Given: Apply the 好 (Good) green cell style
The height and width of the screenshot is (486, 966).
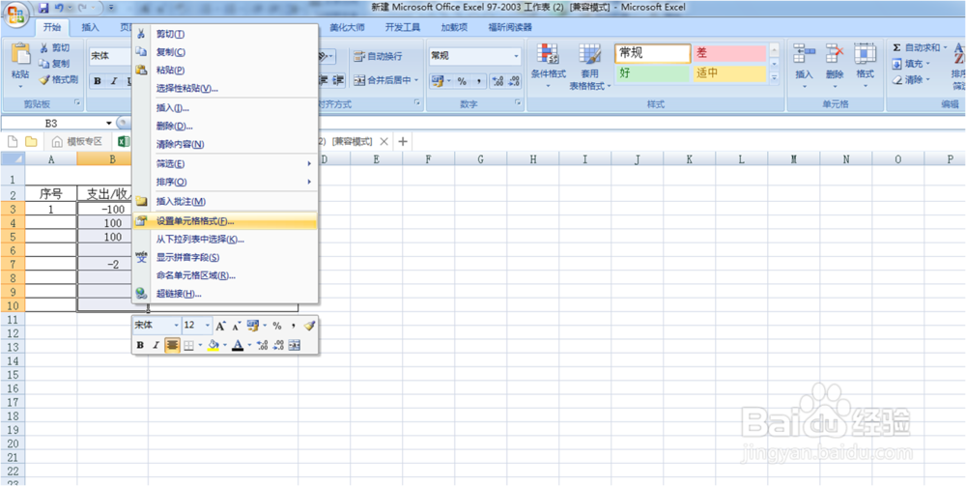Looking at the screenshot, I should pyautogui.click(x=652, y=74).
